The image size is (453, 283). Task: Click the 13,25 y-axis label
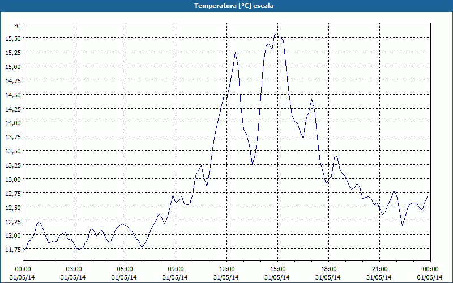13,165
